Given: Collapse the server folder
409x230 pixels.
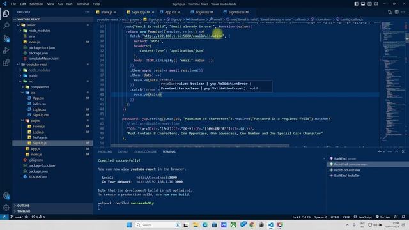Looking at the screenshot, I should click(52, 25).
